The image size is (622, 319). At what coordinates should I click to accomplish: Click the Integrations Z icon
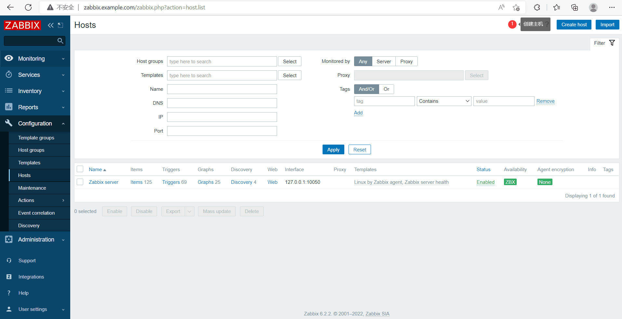(x=9, y=277)
